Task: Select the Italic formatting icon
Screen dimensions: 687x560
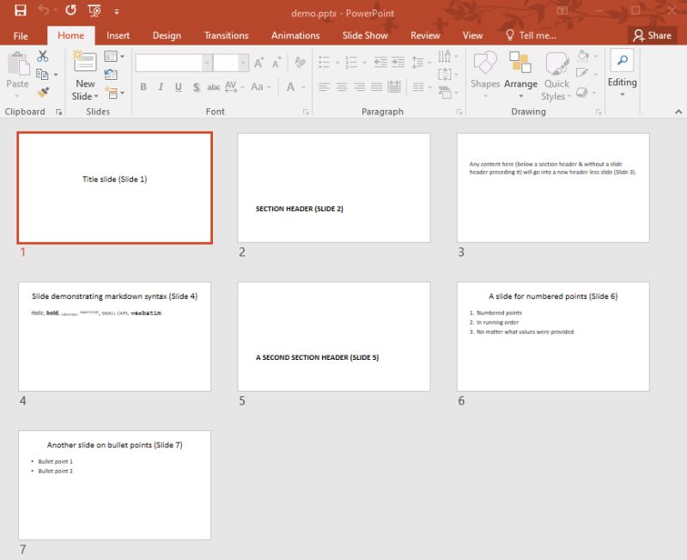Action: 161,86
